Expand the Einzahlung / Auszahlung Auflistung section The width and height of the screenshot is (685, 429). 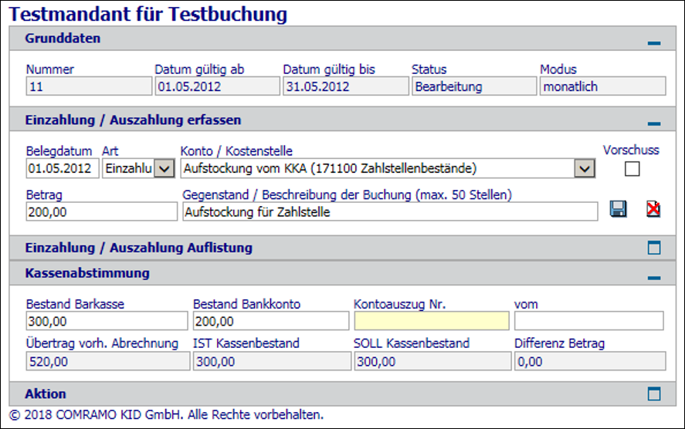(x=654, y=248)
